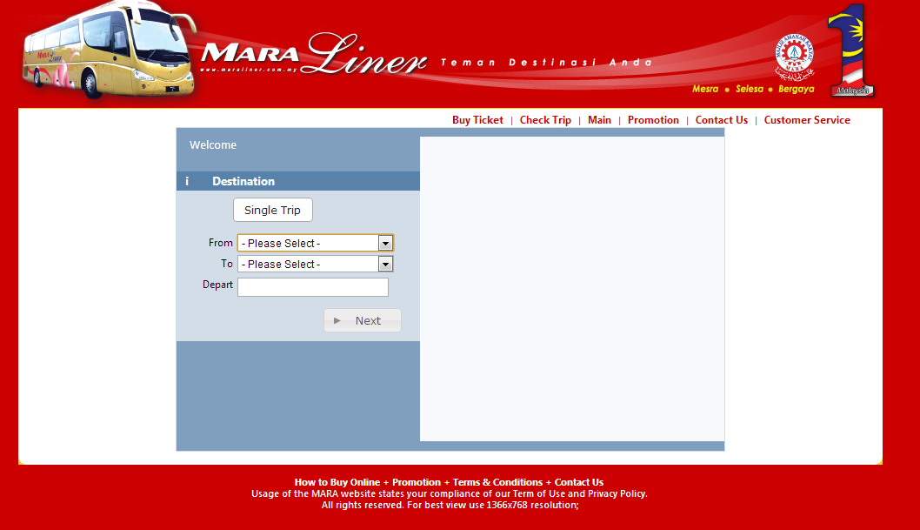Open Check Trip menu item

[545, 120]
